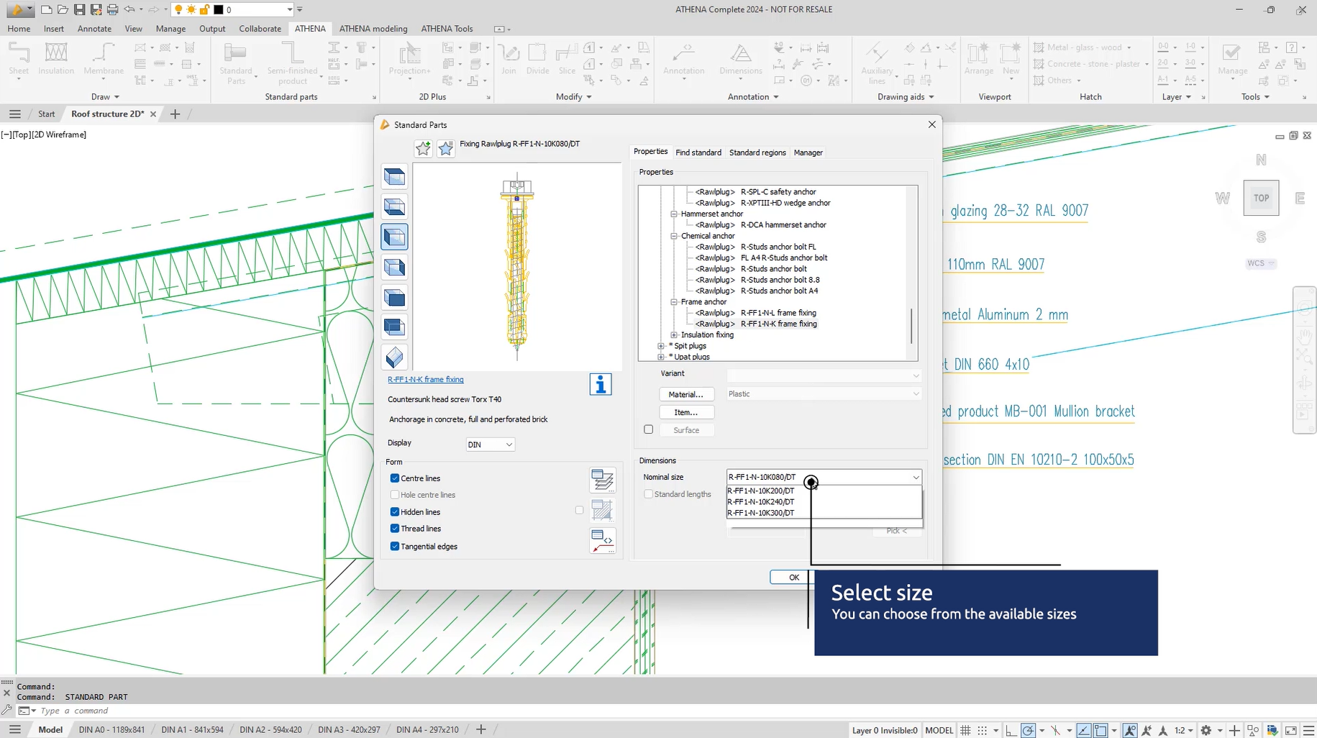Open the Display DIN dropdown
Image resolution: width=1317 pixels, height=738 pixels.
tap(490, 445)
